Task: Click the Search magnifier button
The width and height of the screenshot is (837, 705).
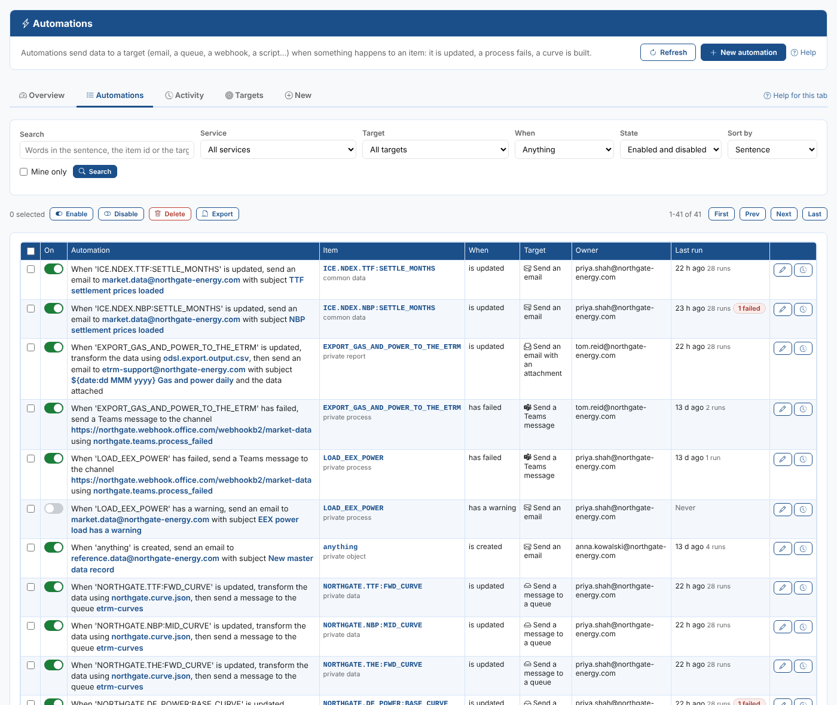Action: 95,171
